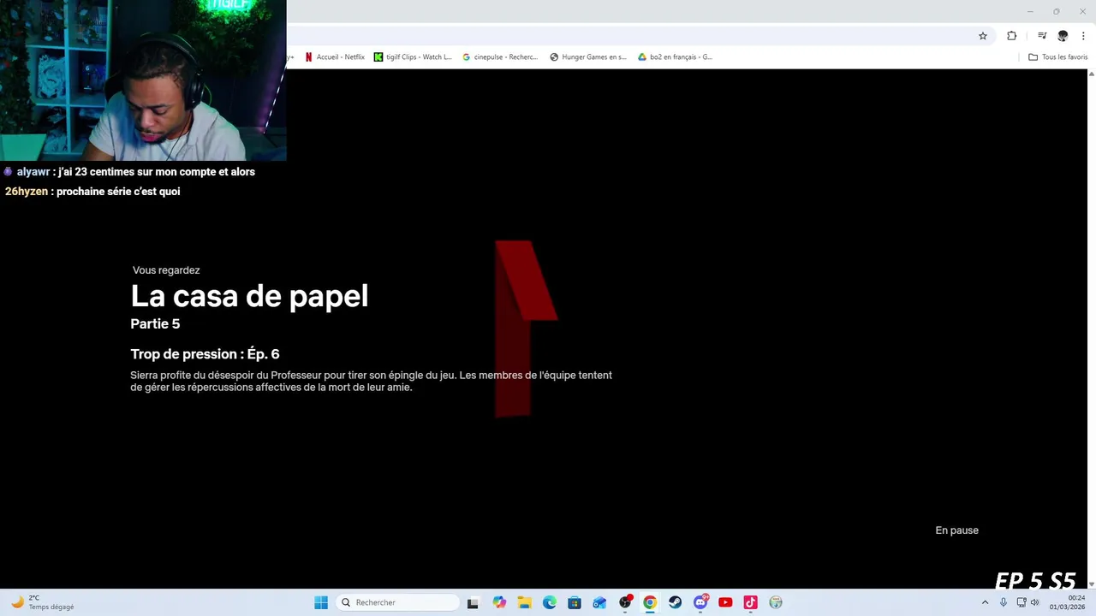The image size is (1096, 616).
Task: Click the En pause status text
Action: pos(956,530)
